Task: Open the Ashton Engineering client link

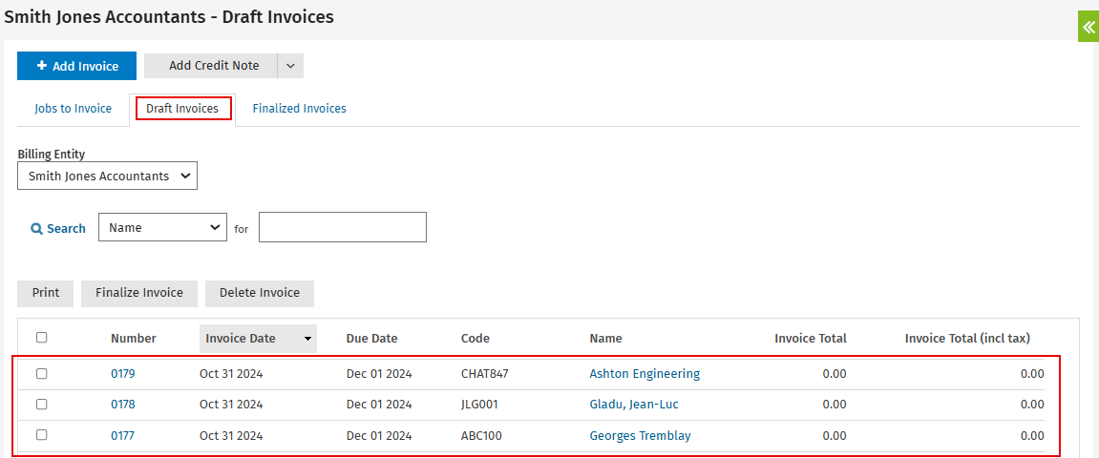Action: (645, 374)
